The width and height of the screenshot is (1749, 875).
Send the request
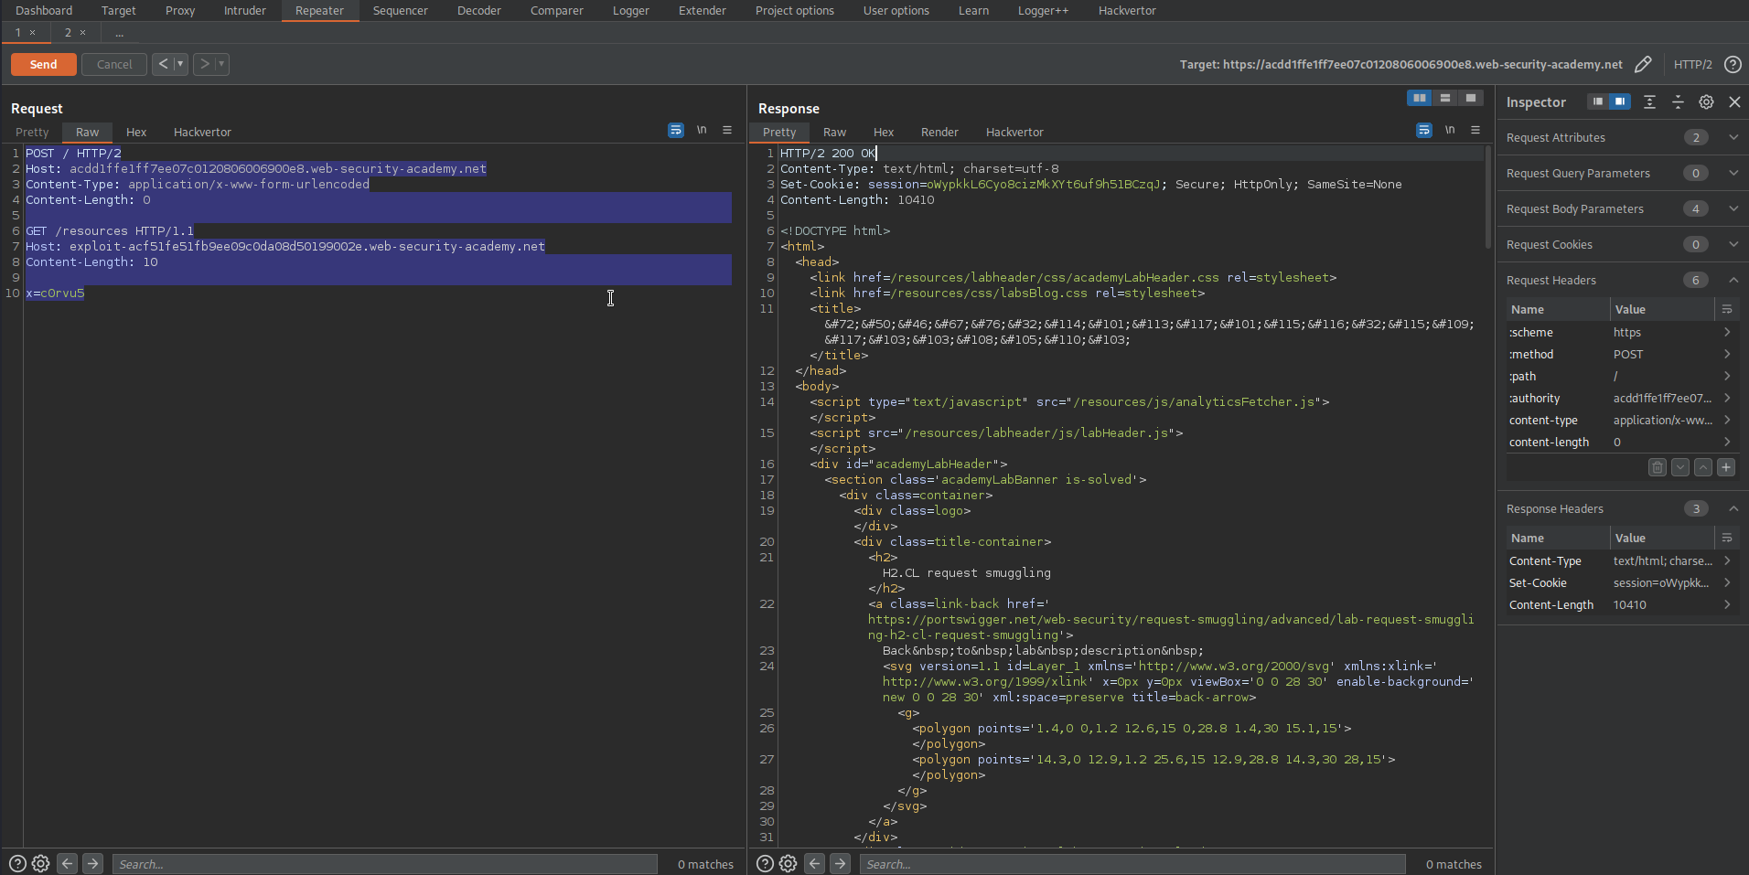43,64
